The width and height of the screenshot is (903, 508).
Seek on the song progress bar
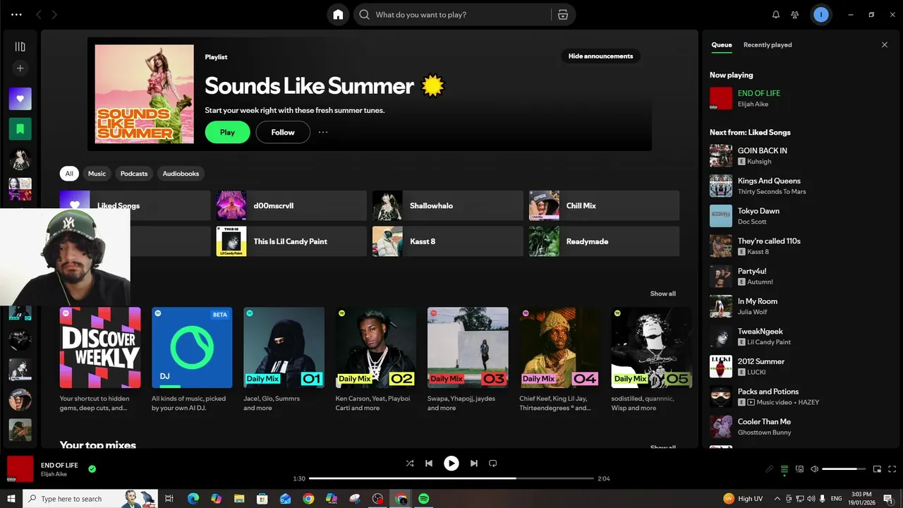click(451, 478)
